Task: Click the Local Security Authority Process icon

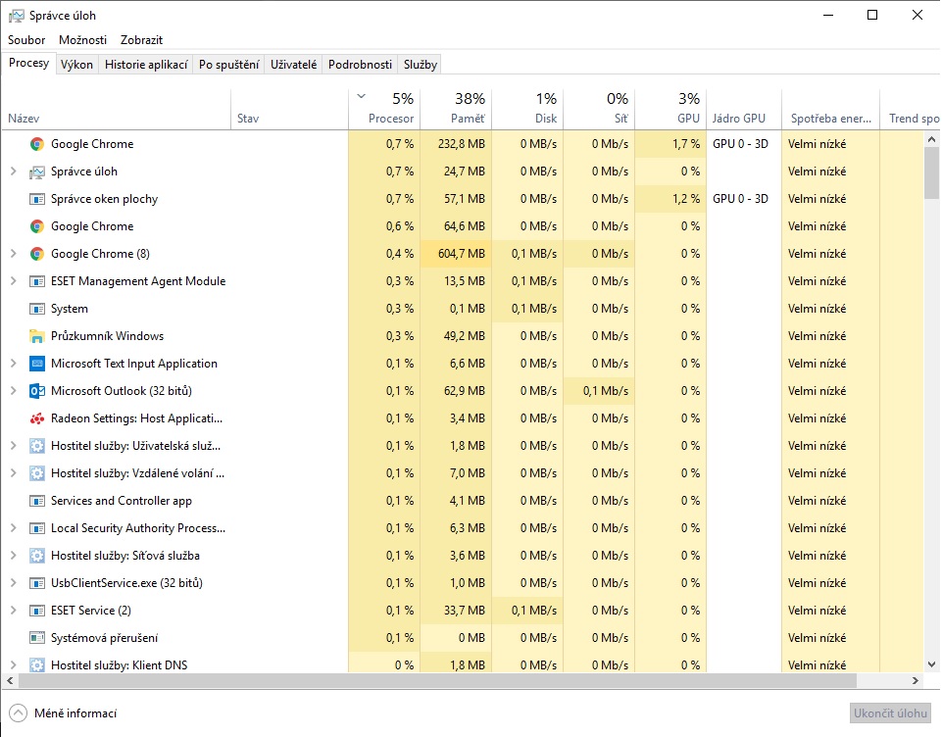Action: pos(37,528)
